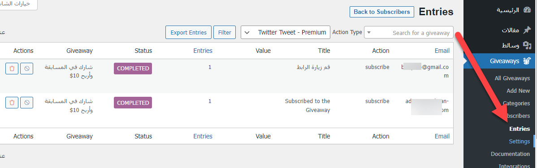This screenshot has width=537, height=168.
Task: Click the dashboard icon beside الرئيسية
Action: pos(526,10)
